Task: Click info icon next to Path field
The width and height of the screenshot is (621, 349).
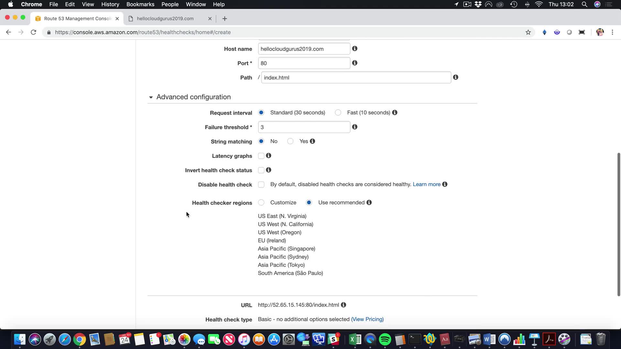Action: coord(455,77)
